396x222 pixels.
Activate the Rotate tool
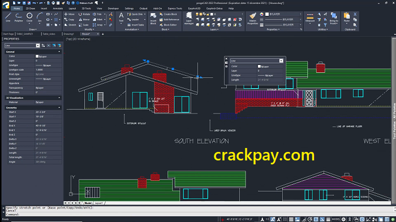tap(84, 14)
